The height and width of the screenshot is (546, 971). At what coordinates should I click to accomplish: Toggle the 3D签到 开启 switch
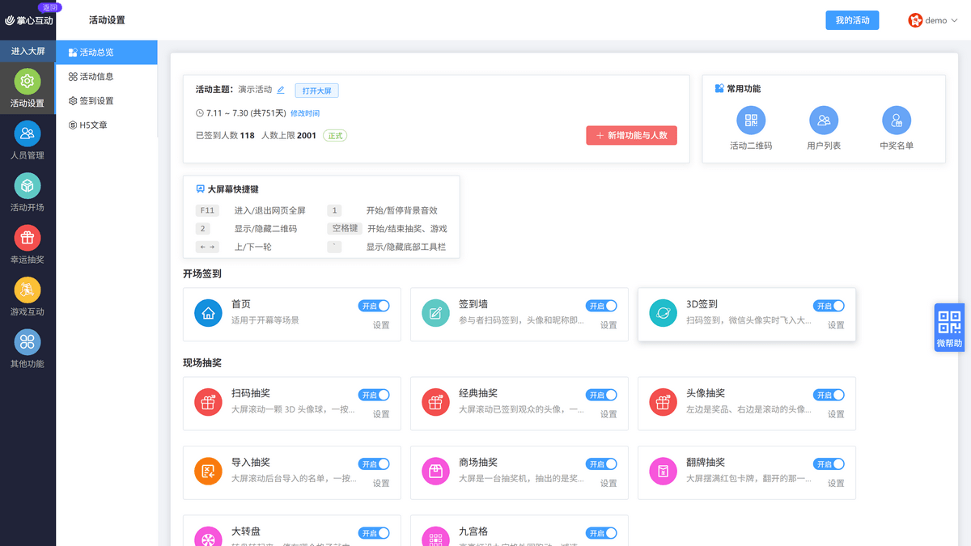(829, 306)
